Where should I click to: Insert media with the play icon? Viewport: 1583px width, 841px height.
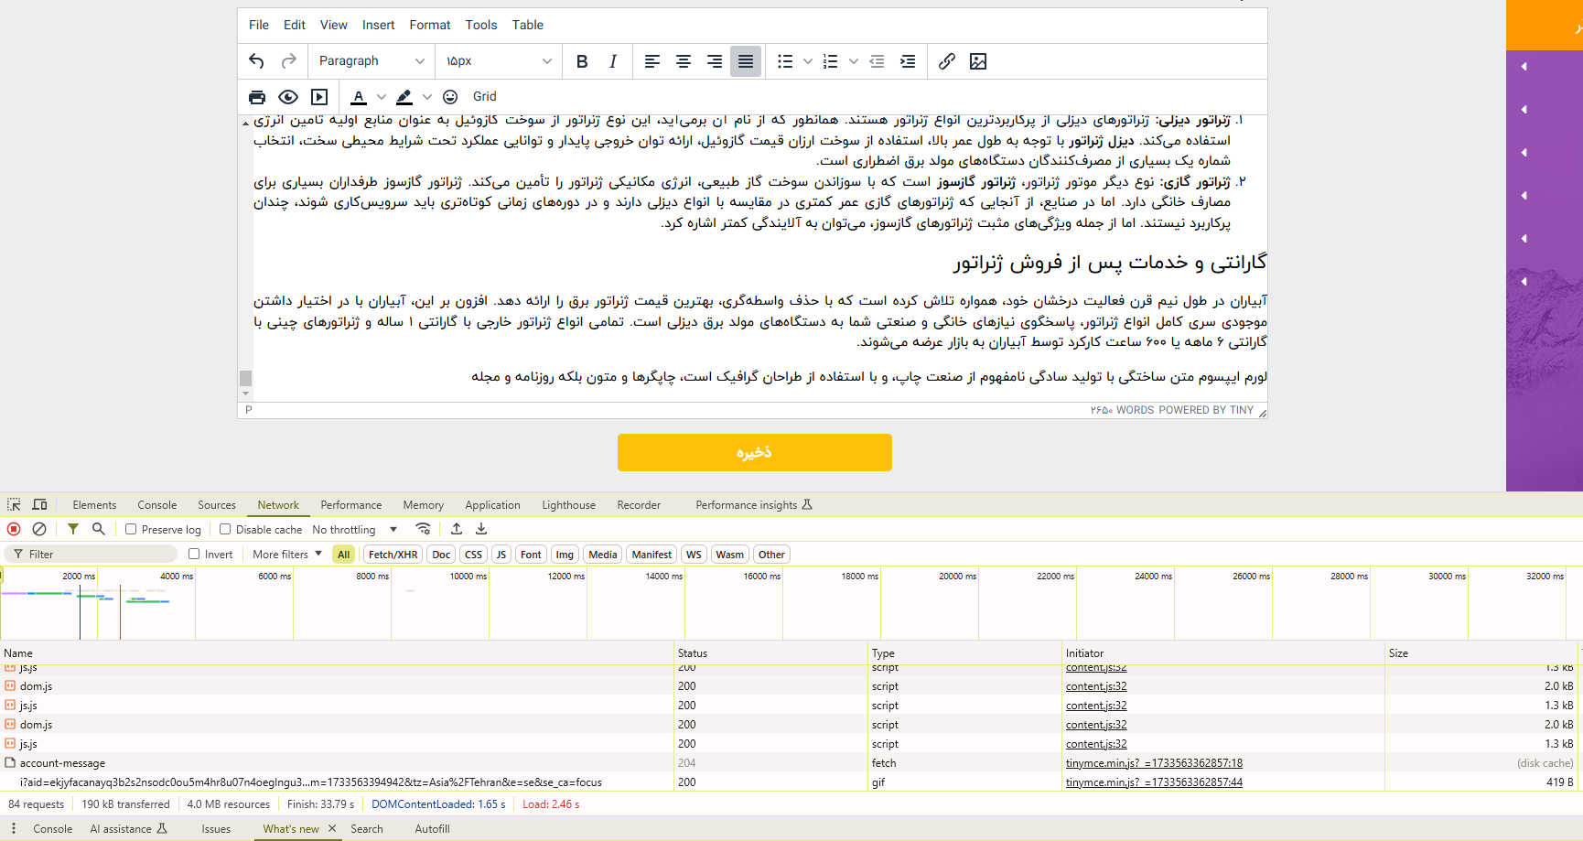click(319, 97)
